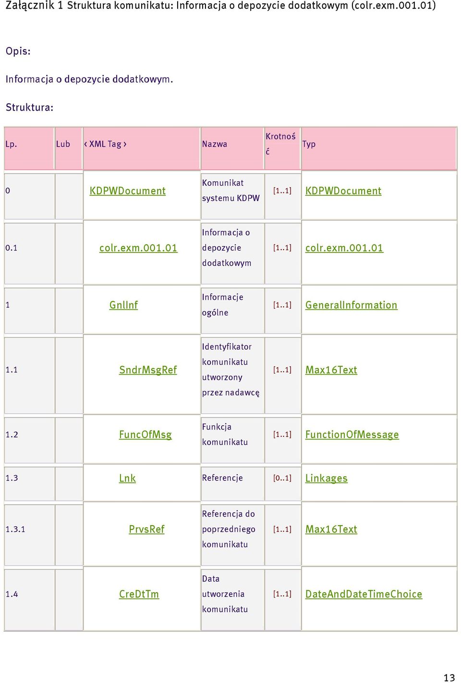Open the GnlInf tag link

point(123,305)
